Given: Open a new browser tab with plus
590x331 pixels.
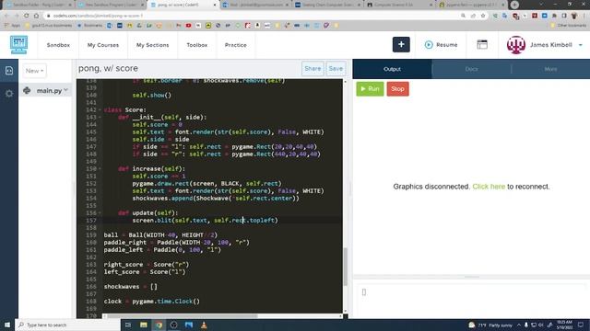Looking at the screenshot, I should pos(514,5).
